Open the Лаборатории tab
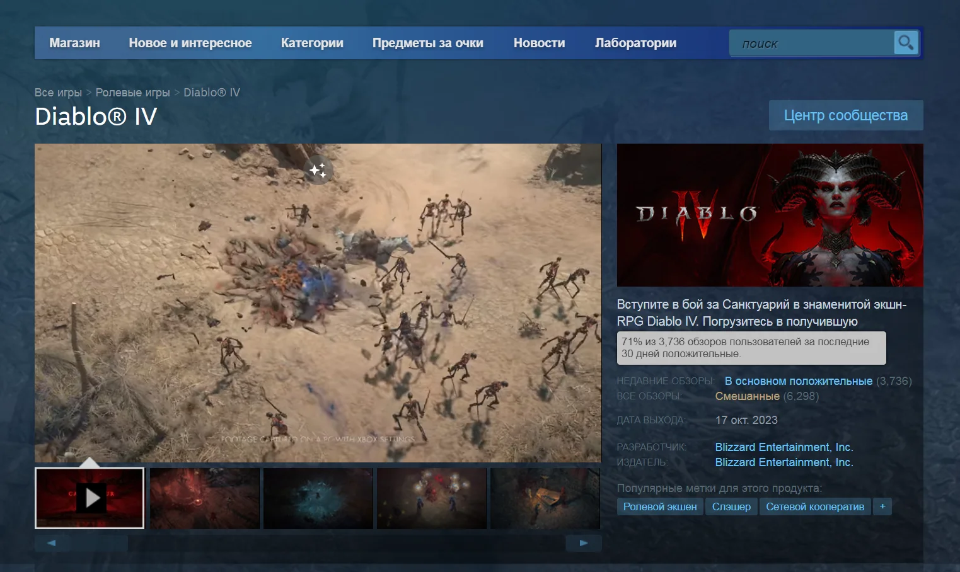The width and height of the screenshot is (960, 572). click(635, 43)
